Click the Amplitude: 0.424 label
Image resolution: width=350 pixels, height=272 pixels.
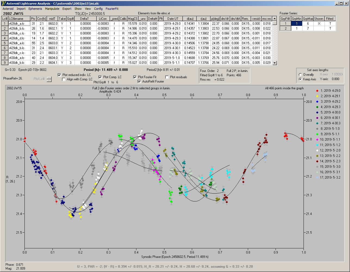coord(110,91)
